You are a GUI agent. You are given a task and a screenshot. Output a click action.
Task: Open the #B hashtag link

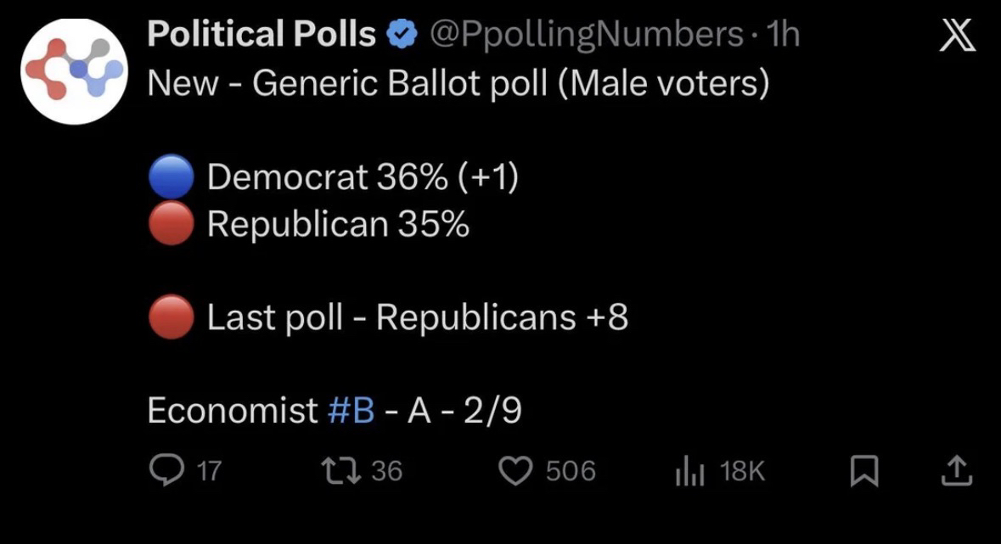click(351, 411)
